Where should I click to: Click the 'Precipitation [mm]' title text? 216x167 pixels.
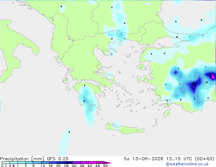[x=22, y=159]
